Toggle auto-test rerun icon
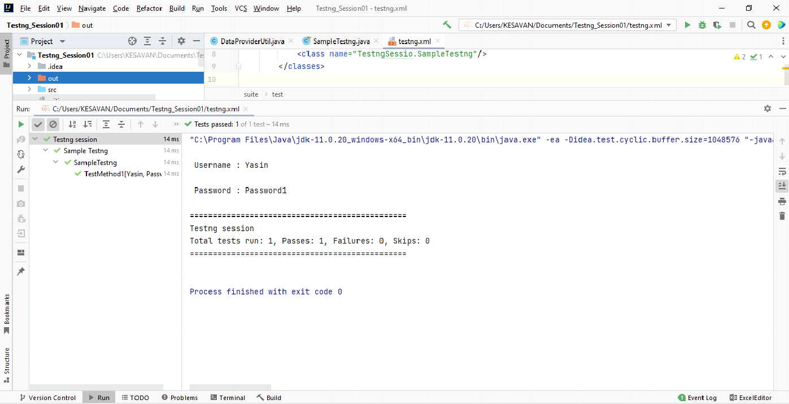Screen dimensions: 789x404 click(x=21, y=154)
